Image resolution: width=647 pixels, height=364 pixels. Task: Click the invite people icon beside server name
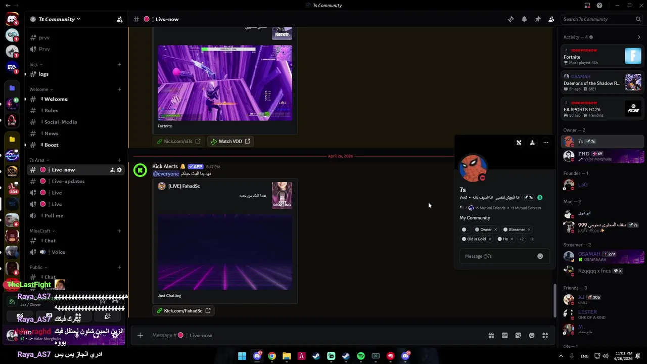click(120, 19)
